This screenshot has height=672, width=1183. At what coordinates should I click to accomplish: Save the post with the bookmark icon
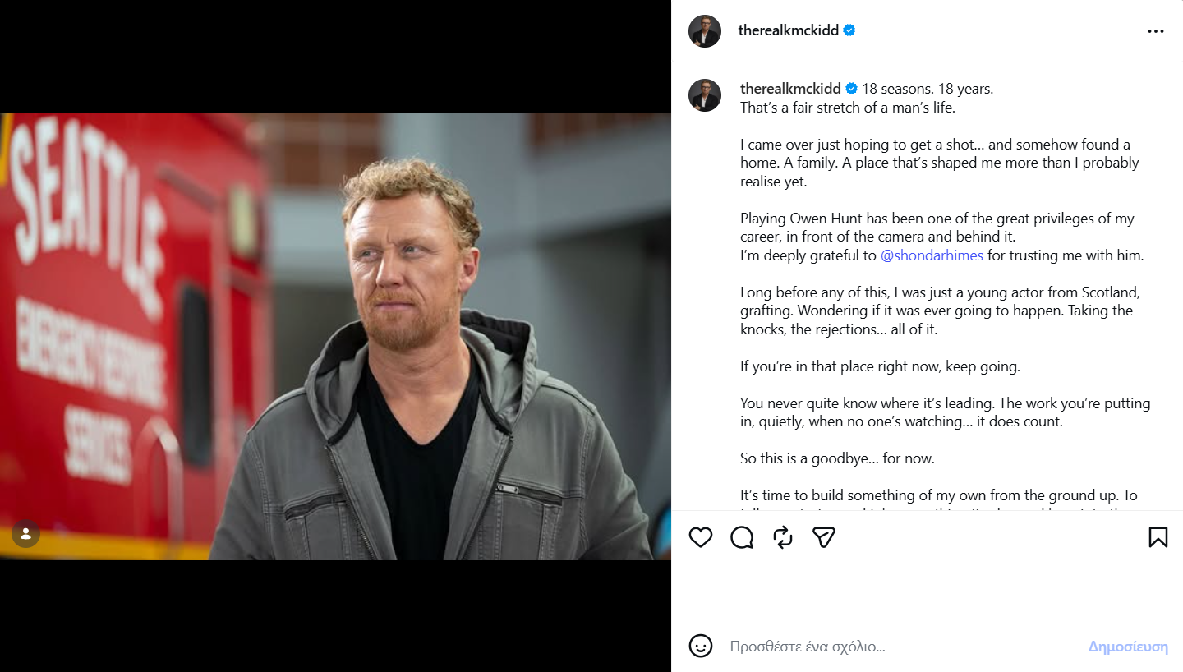click(1158, 537)
